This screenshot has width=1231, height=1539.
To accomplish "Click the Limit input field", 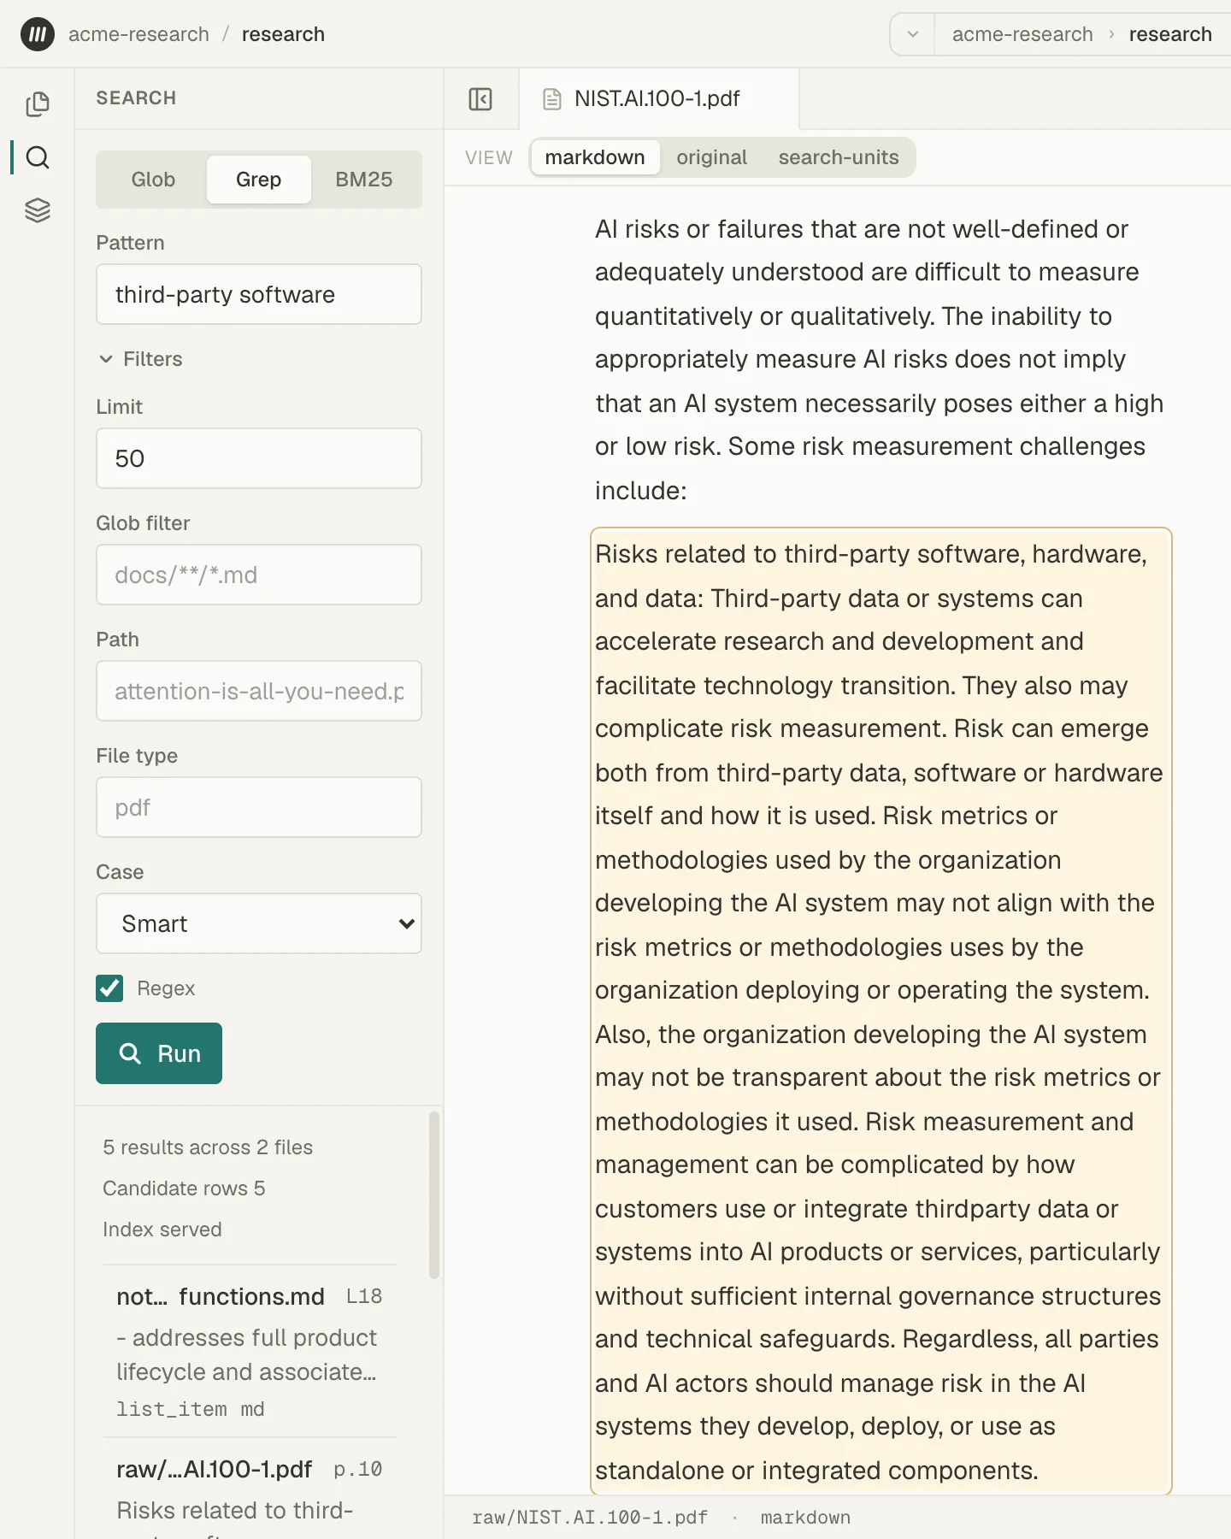I will [259, 458].
